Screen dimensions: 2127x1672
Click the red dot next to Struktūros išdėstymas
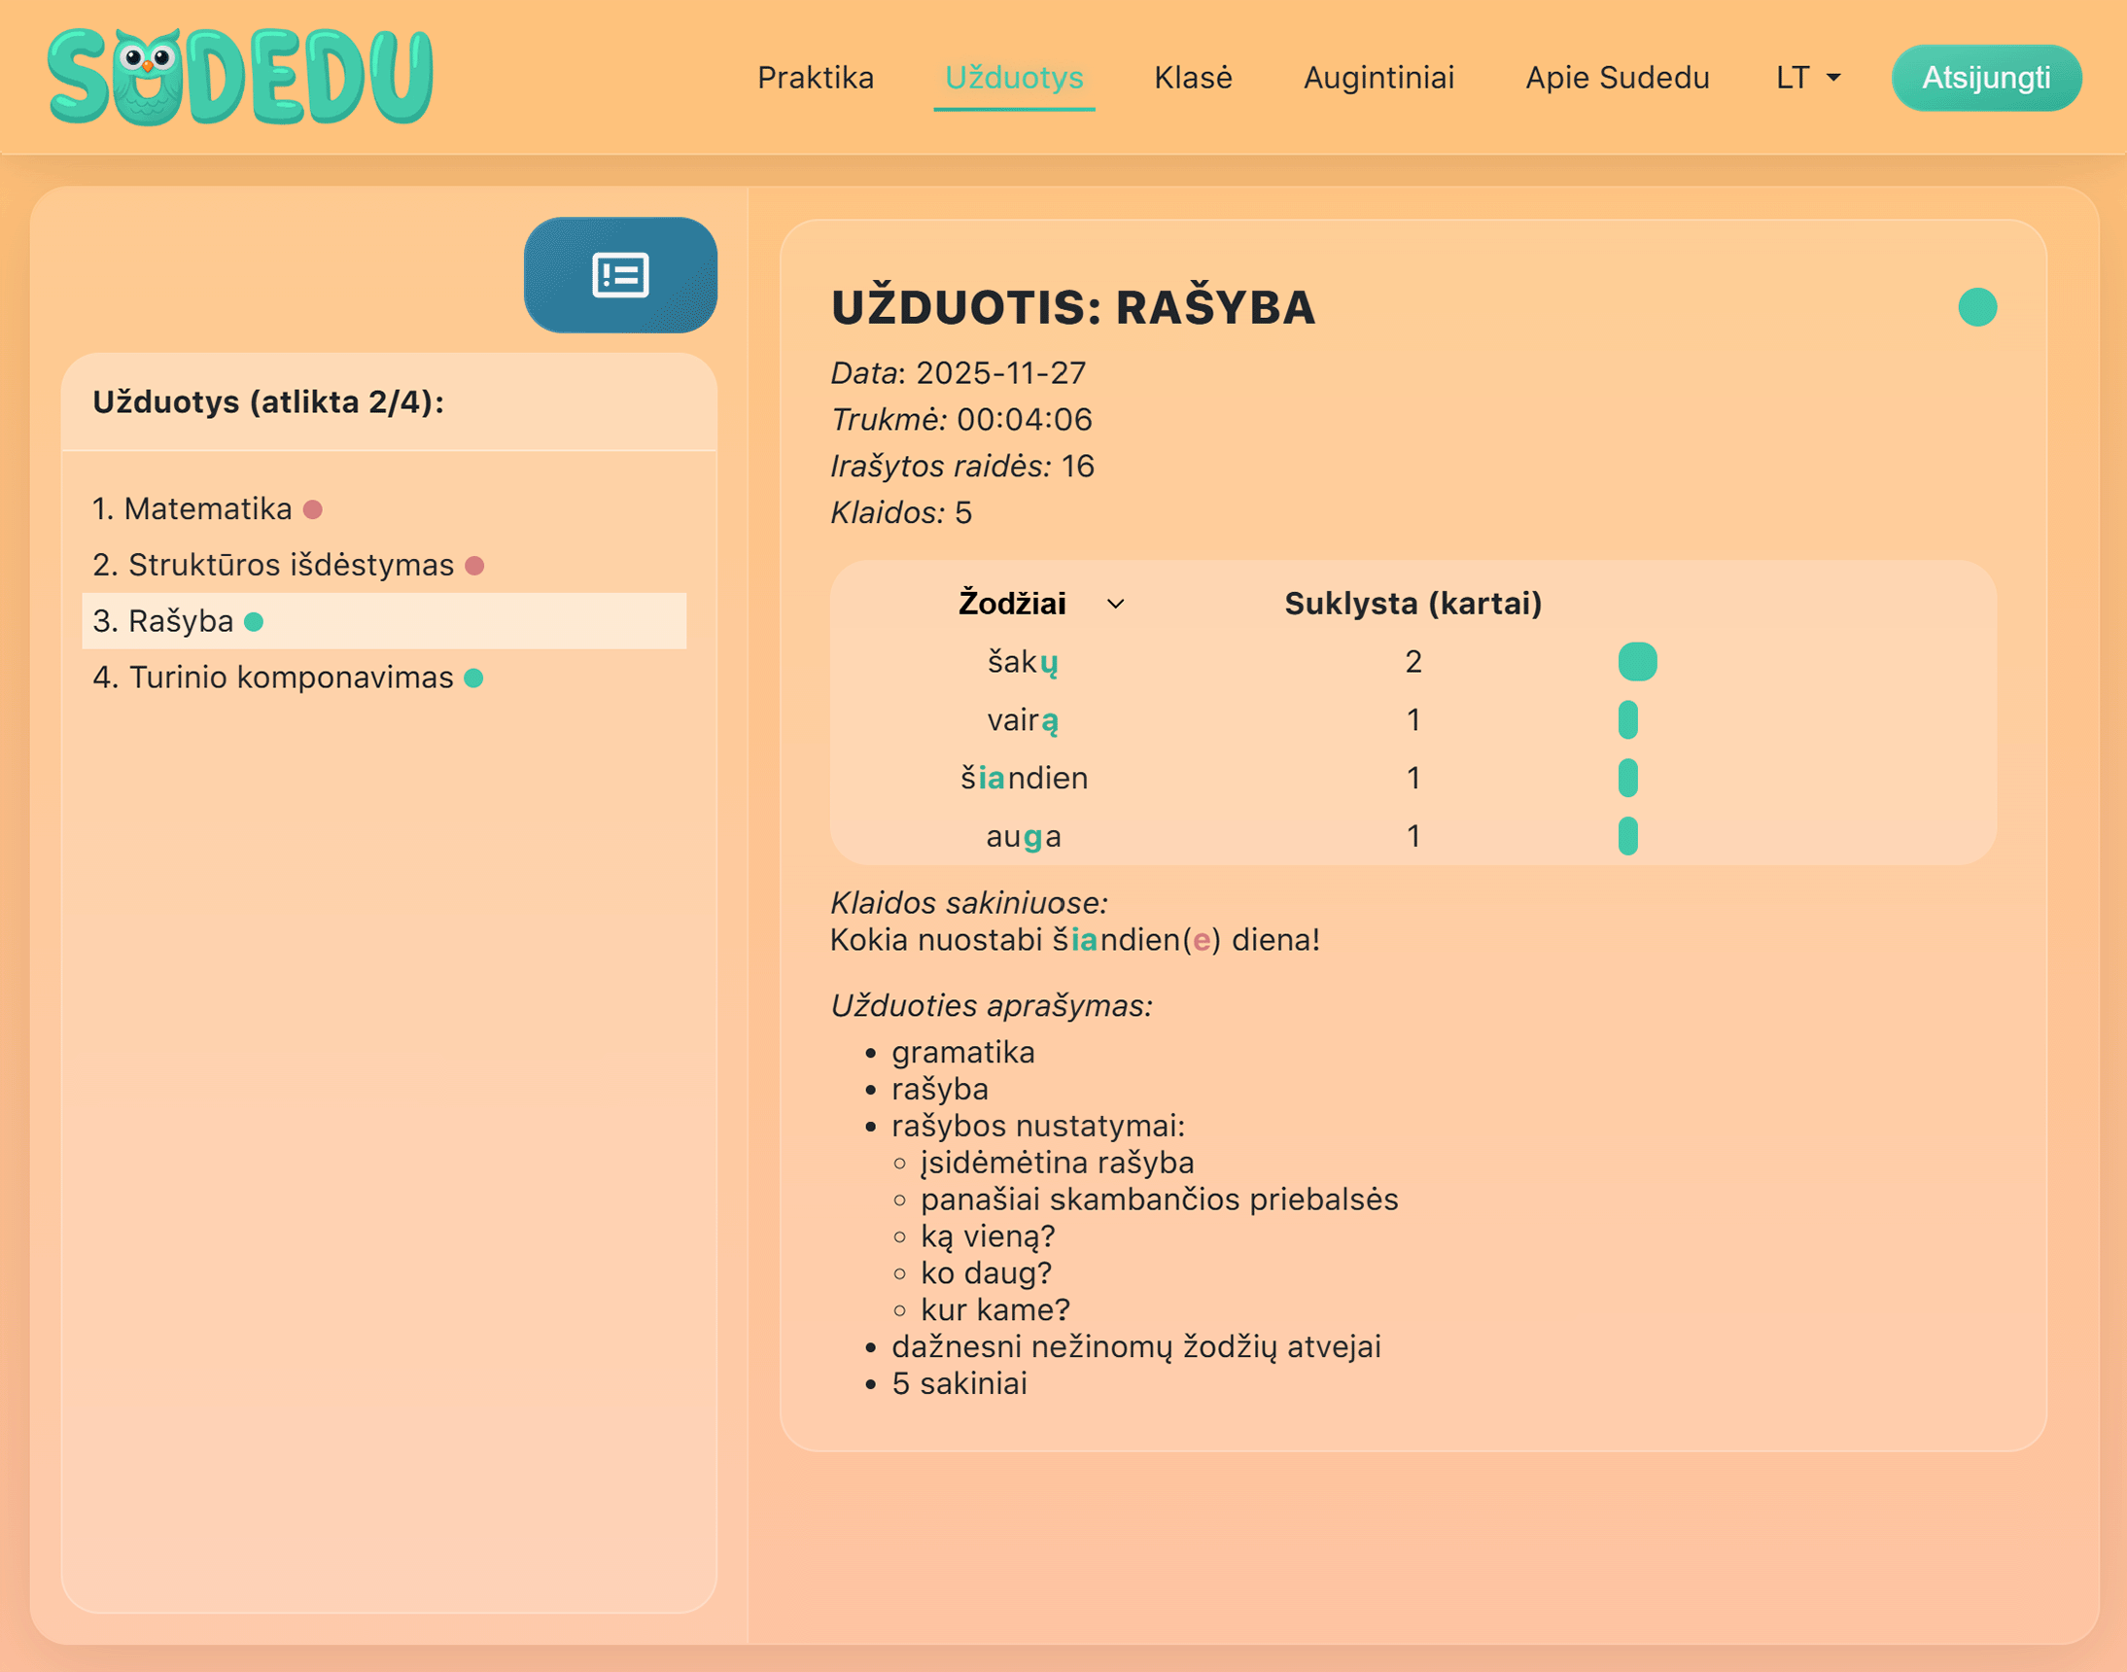(475, 564)
